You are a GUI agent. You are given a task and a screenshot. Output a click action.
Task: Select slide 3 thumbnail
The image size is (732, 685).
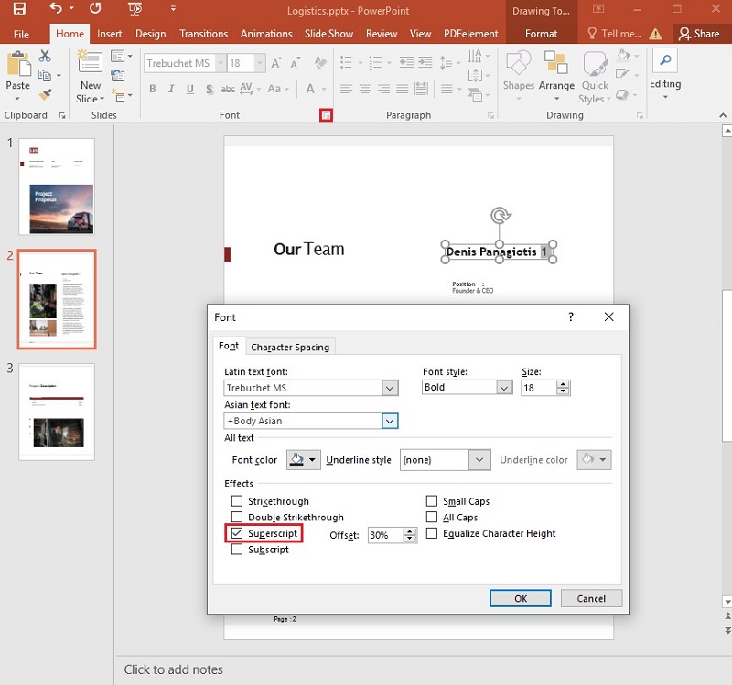point(57,412)
